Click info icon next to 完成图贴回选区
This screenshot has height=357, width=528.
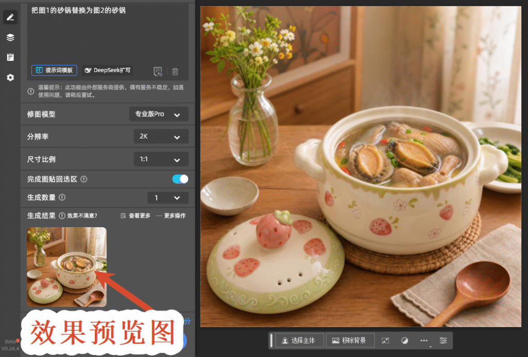coord(84,179)
